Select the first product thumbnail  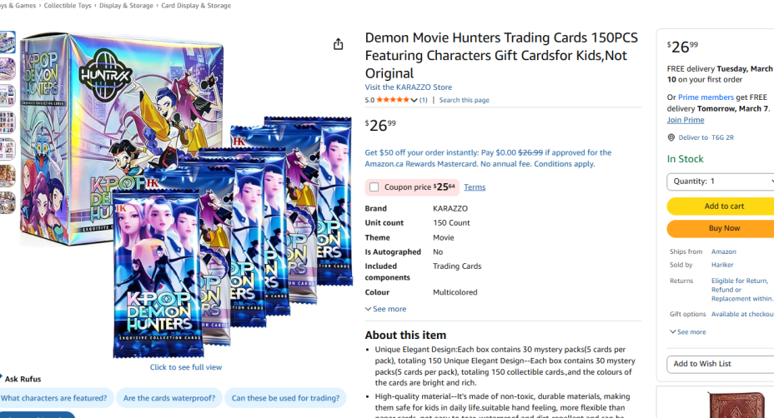[x=8, y=42]
